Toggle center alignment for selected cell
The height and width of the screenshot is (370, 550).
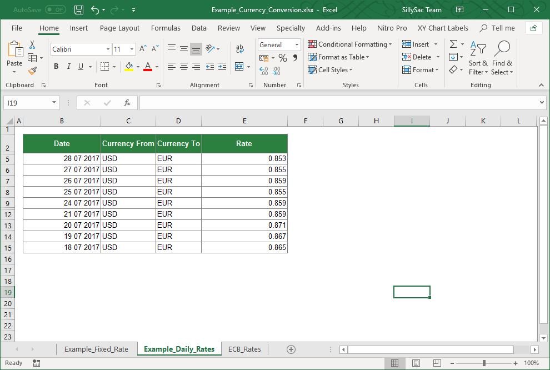tap(184, 67)
